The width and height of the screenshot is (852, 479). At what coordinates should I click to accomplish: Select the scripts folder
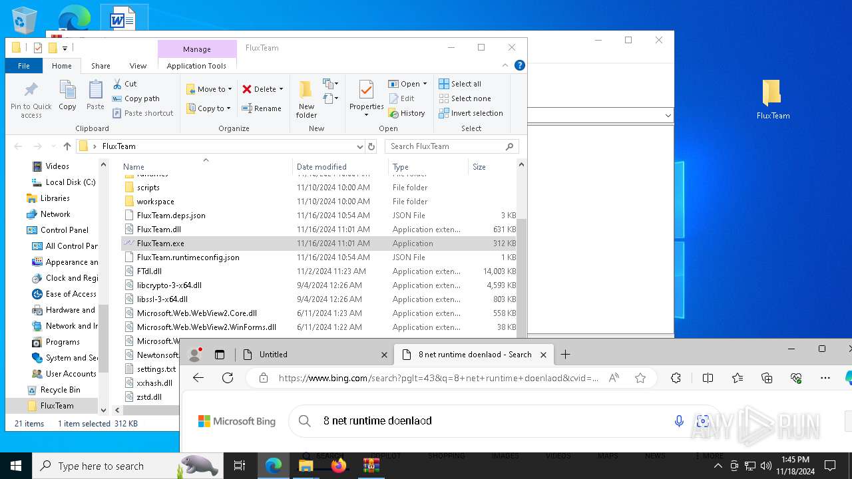[x=148, y=188]
